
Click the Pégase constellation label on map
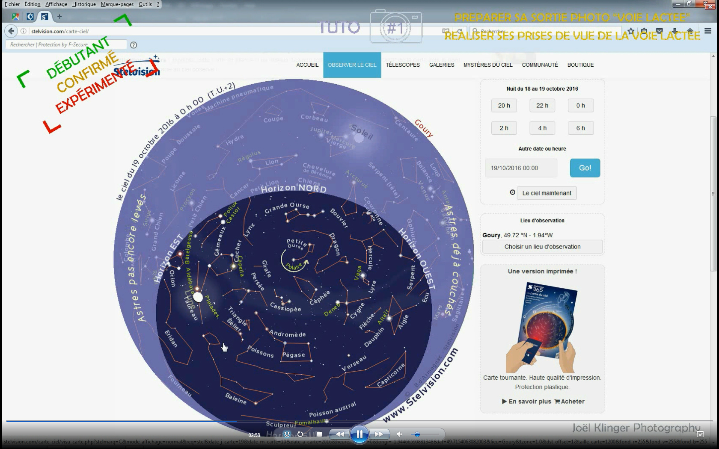tap(294, 355)
